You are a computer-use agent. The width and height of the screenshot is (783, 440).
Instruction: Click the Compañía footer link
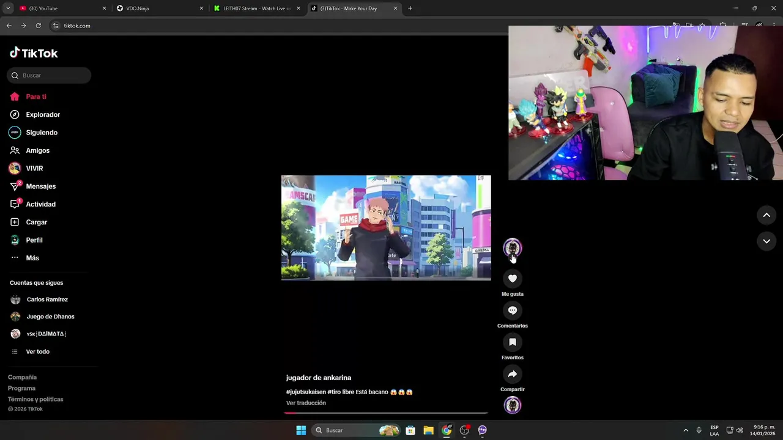point(22,377)
